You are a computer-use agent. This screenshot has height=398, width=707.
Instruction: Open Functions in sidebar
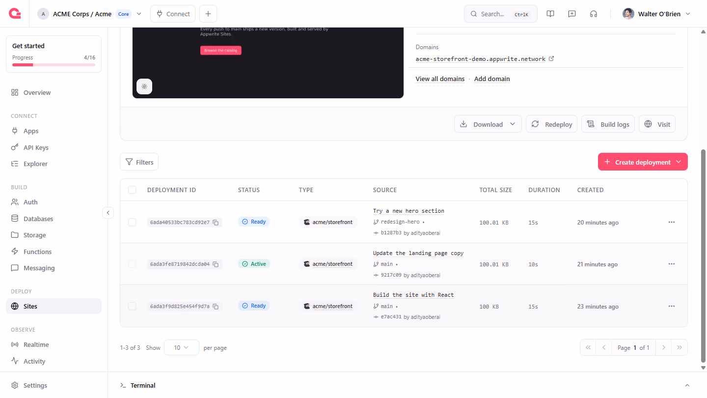pyautogui.click(x=54, y=252)
